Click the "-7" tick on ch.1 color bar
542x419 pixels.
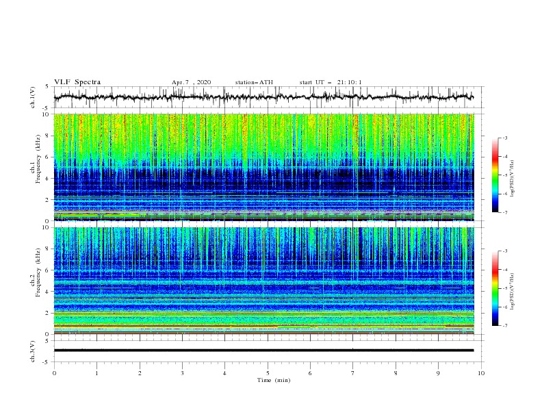click(x=504, y=212)
